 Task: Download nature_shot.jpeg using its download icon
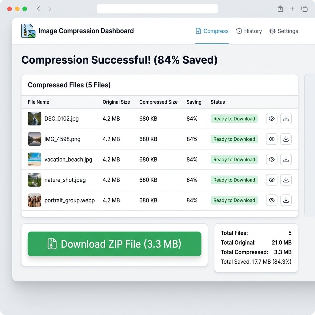[x=286, y=180]
